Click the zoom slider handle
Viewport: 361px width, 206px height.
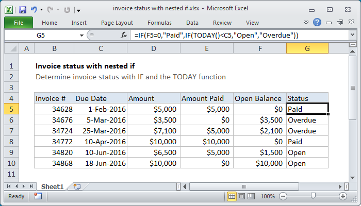(x=313, y=196)
